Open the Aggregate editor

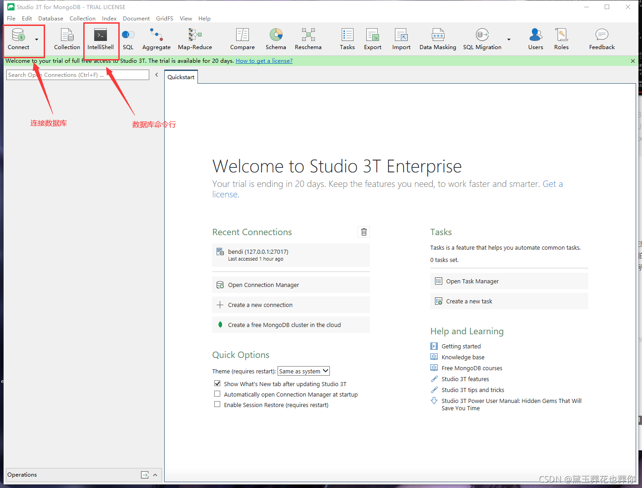coord(157,39)
